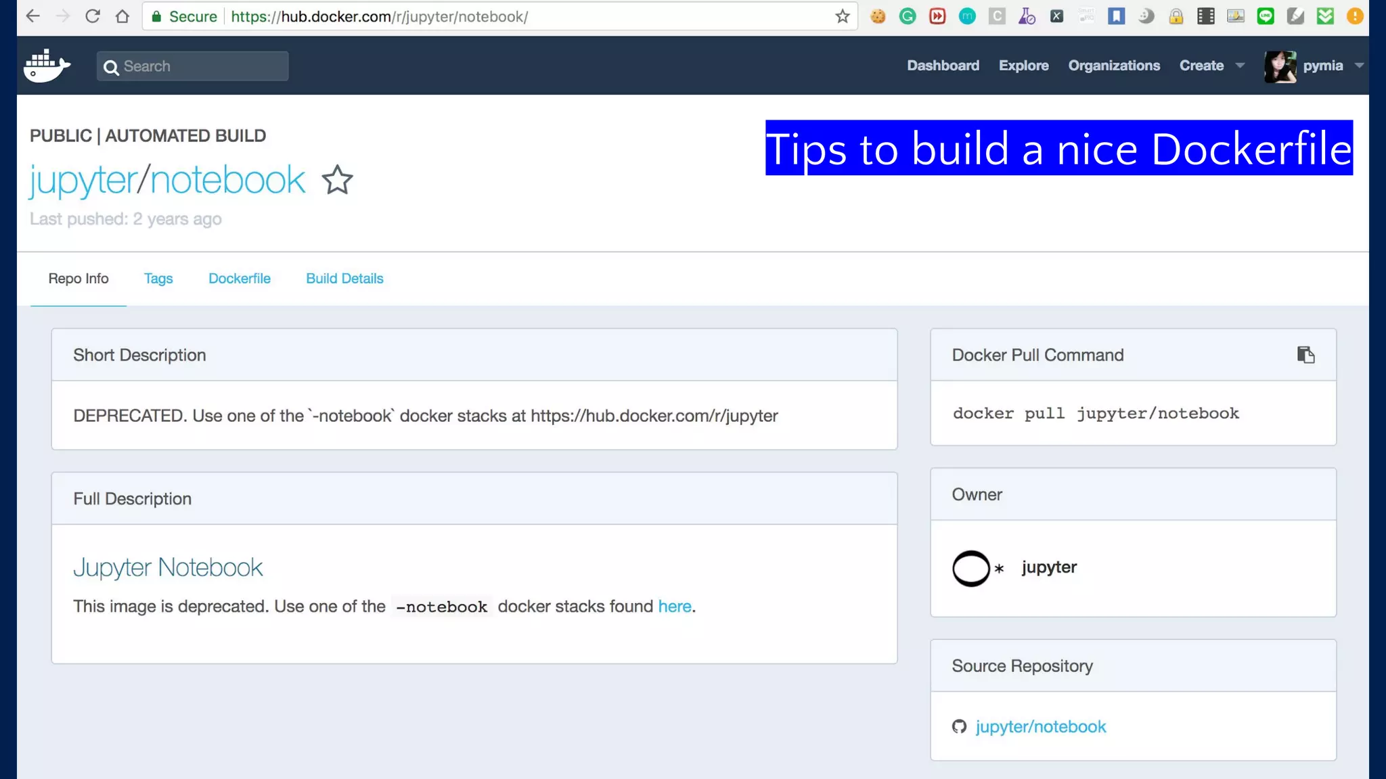Reload the page with the refresh icon
The width and height of the screenshot is (1386, 779).
coord(93,16)
